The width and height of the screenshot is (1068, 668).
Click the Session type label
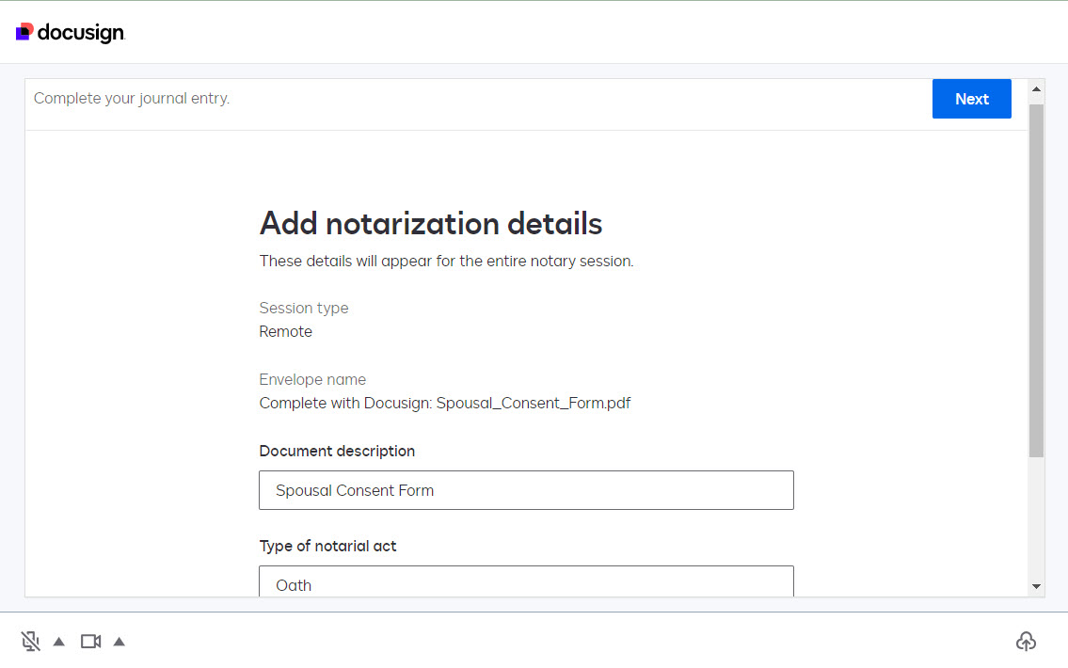(304, 309)
